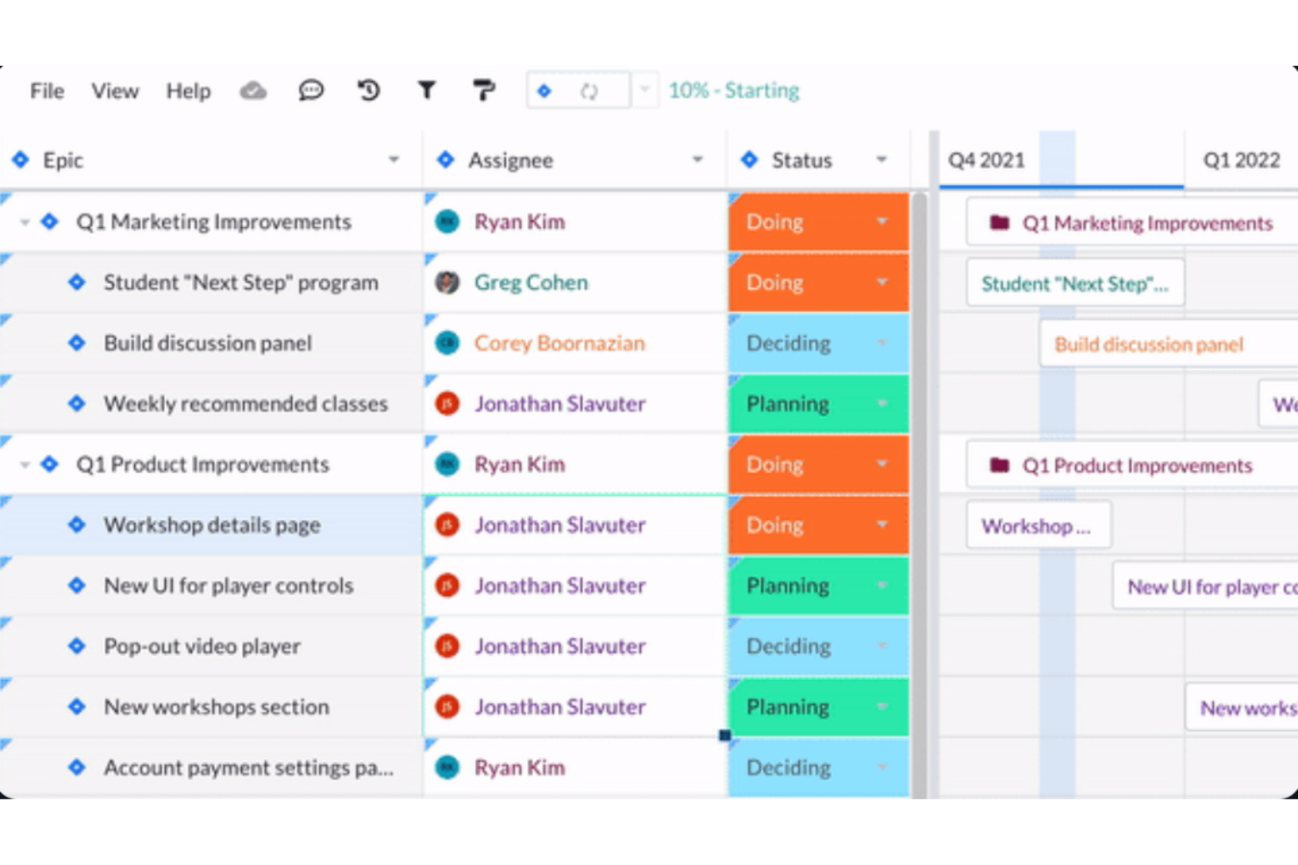Click Deciding status cell for Account payment settings
1298x865 pixels.
818,767
